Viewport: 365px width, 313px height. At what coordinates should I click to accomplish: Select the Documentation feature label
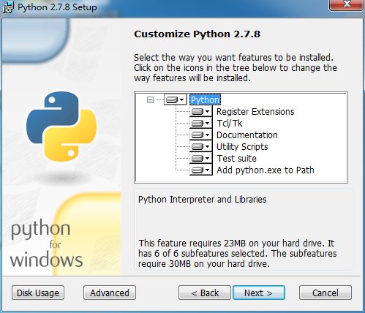pos(247,135)
